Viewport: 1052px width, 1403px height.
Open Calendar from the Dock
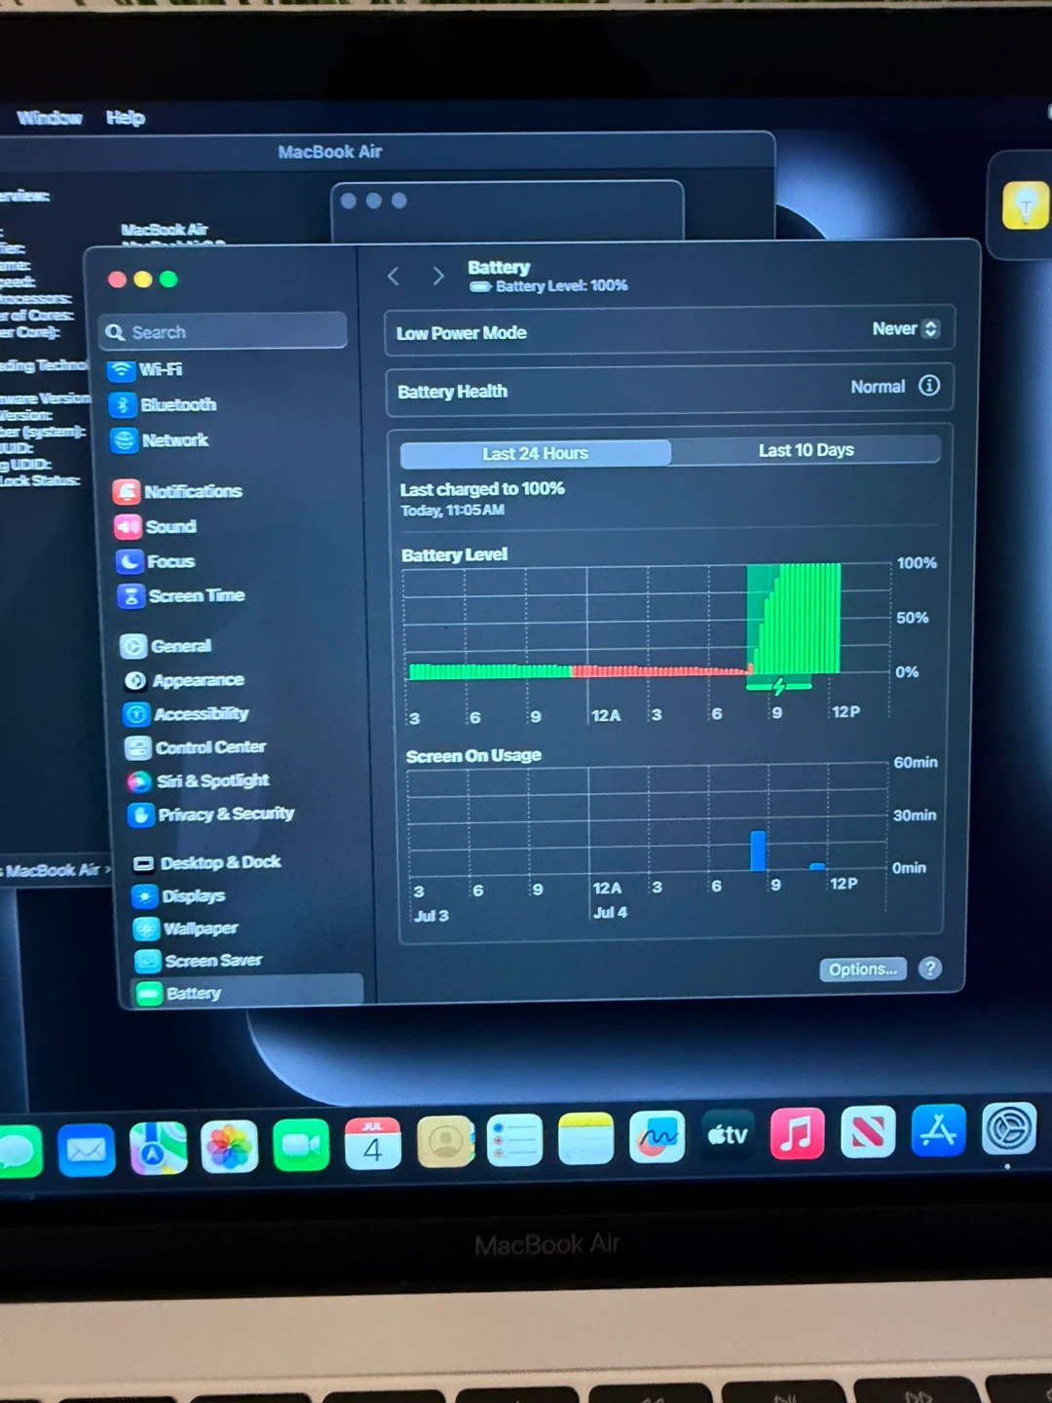pyautogui.click(x=373, y=1144)
